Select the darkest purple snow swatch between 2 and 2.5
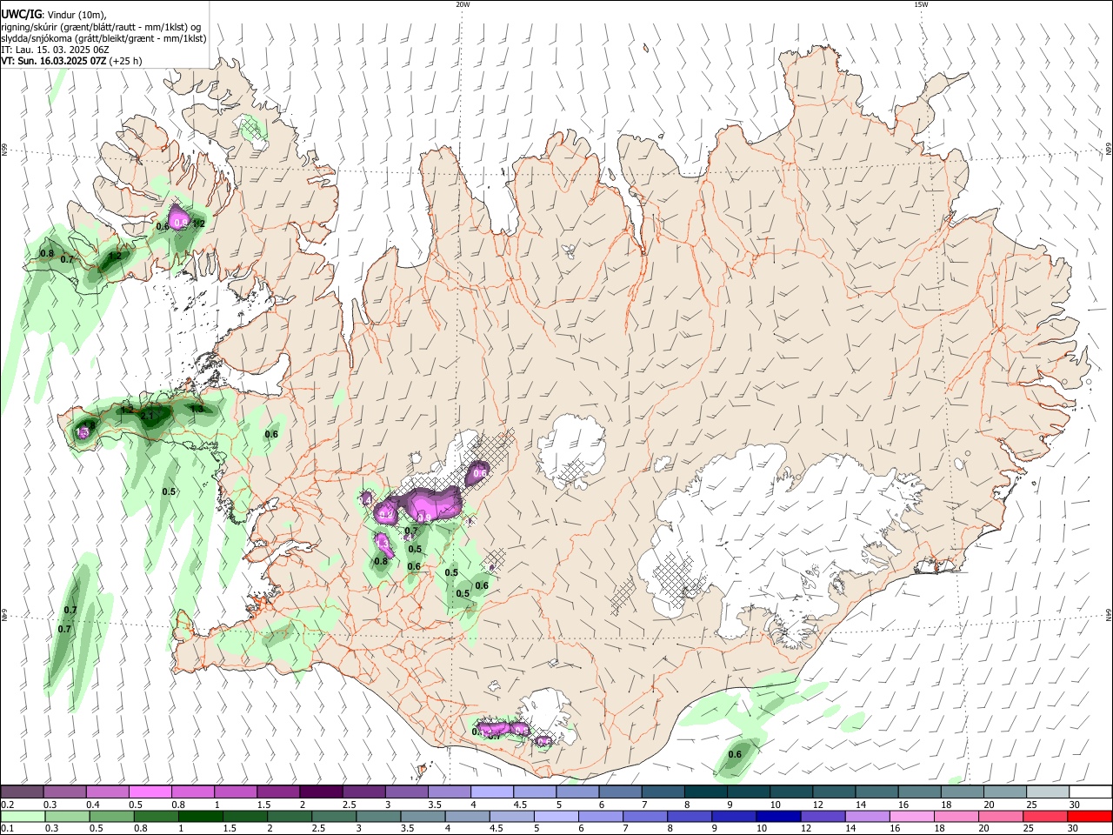The width and height of the screenshot is (1113, 835). coord(321,792)
